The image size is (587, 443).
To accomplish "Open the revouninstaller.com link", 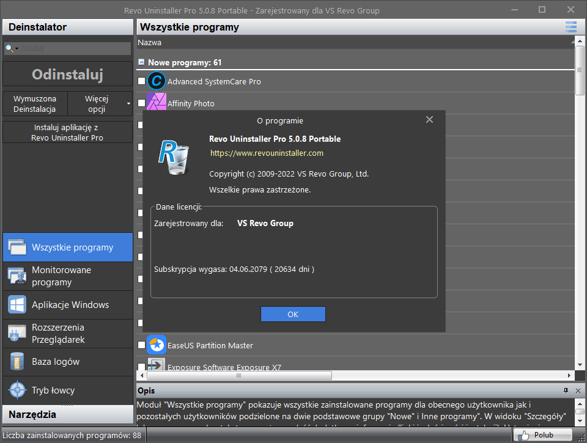I will tap(267, 153).
